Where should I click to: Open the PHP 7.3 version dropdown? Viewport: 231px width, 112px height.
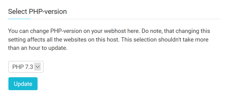[x=26, y=67]
